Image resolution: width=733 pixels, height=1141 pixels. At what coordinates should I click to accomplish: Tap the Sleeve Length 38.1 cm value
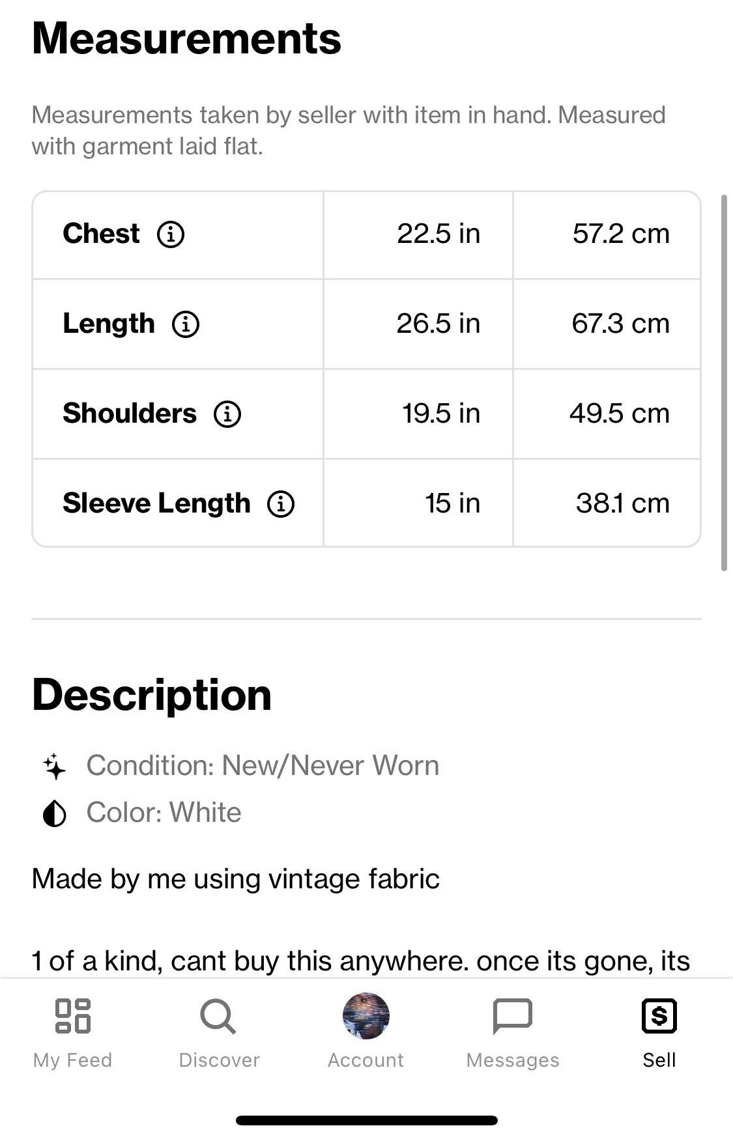[x=623, y=503]
